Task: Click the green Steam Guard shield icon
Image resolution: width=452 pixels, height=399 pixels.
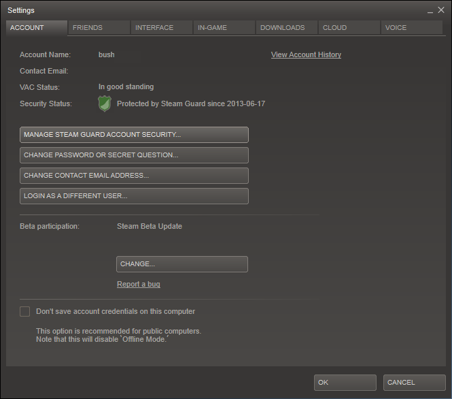Action: [105, 103]
